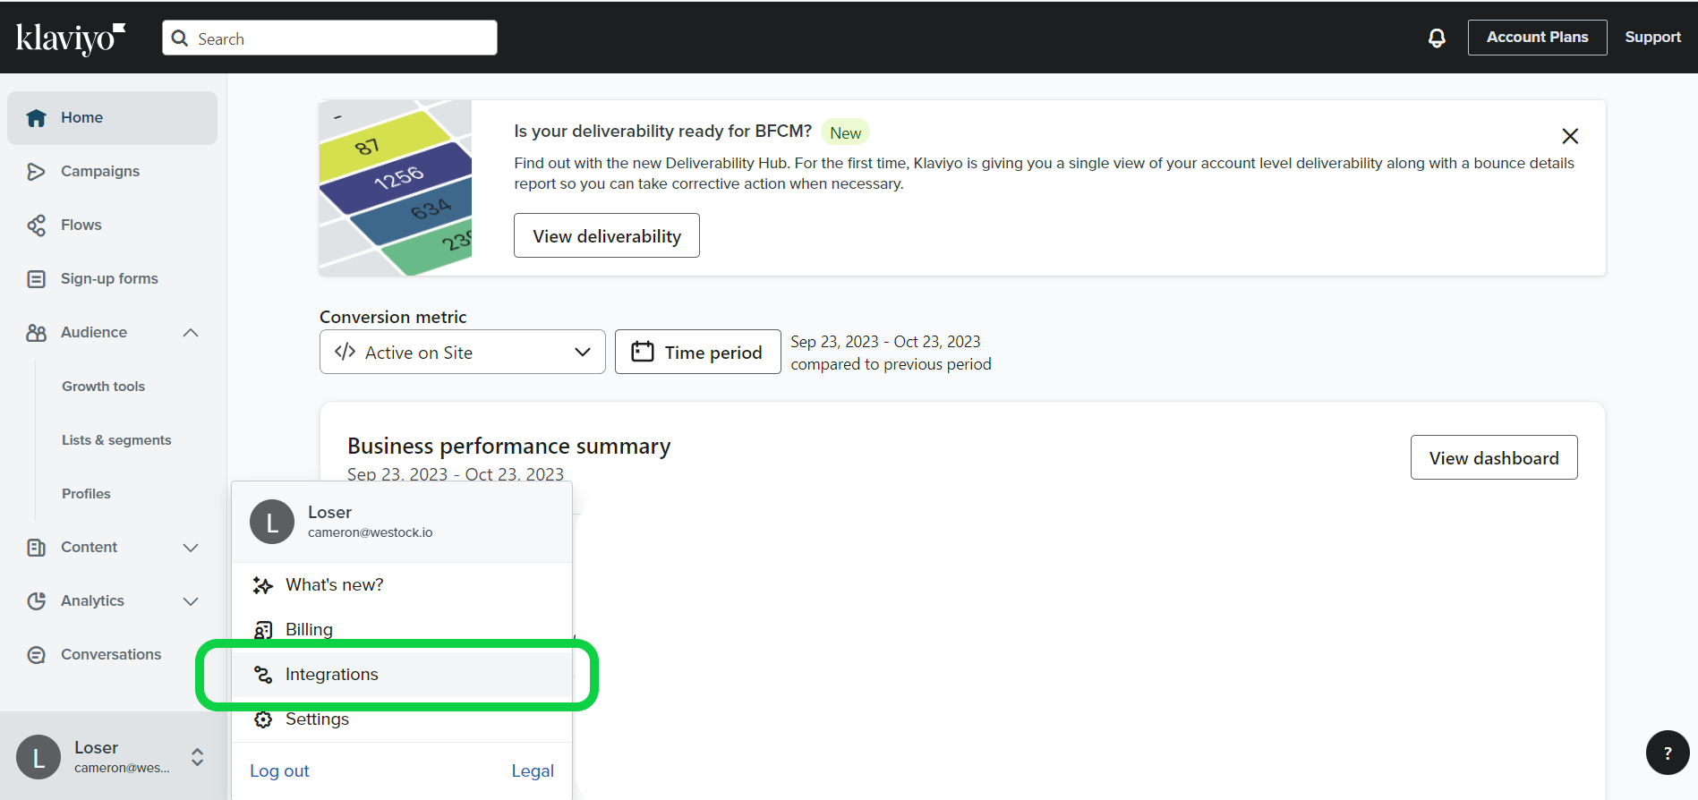Click the L avatar in sidebar footer
1698x800 pixels.
(x=38, y=757)
